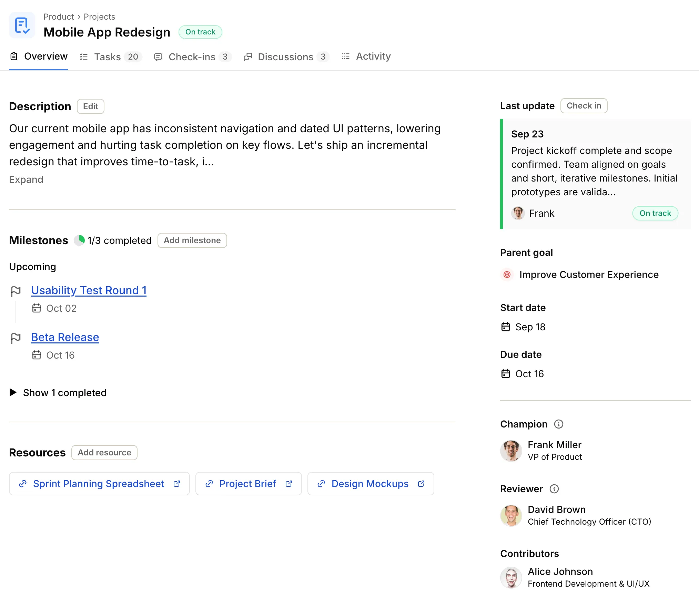Open the Beta Release milestone link
699x598 pixels.
[65, 337]
